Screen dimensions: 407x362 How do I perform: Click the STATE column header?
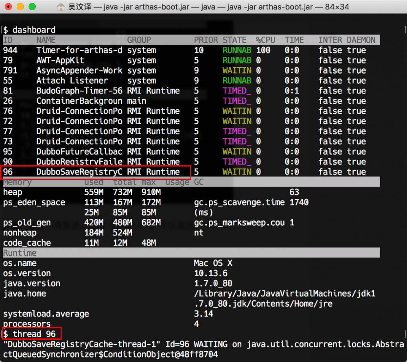[x=234, y=40]
